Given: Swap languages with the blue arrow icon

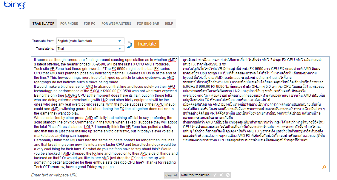Looking at the screenshot, I should (x=130, y=45).
